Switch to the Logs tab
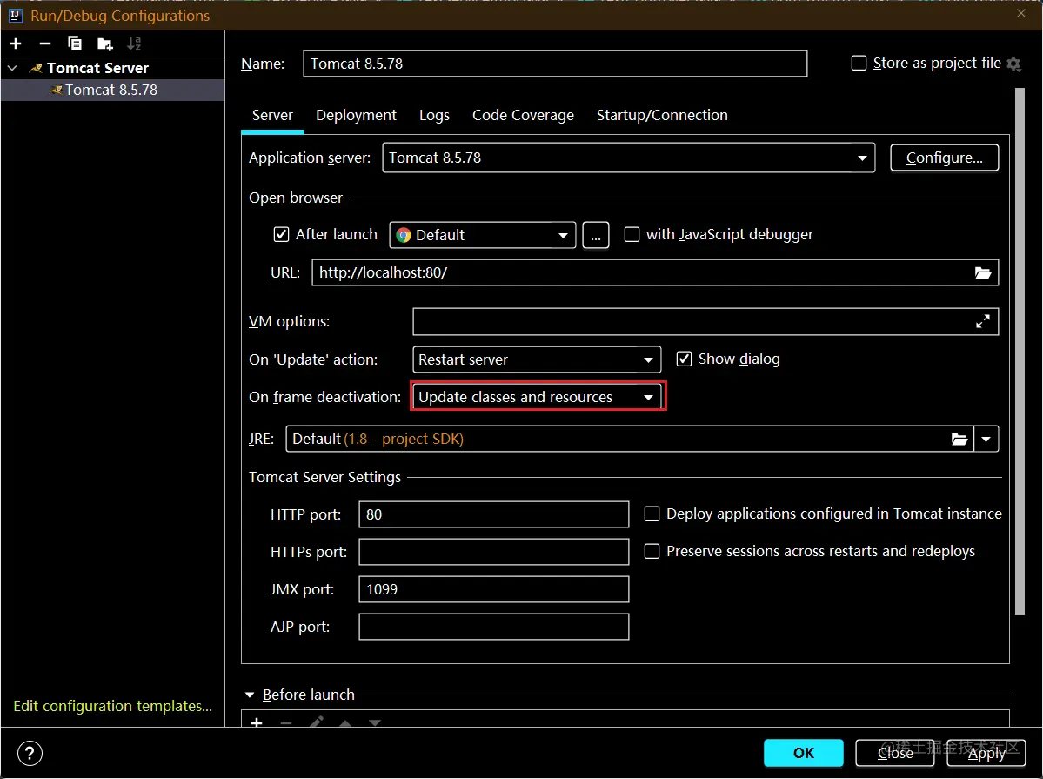The image size is (1043, 779). [434, 115]
